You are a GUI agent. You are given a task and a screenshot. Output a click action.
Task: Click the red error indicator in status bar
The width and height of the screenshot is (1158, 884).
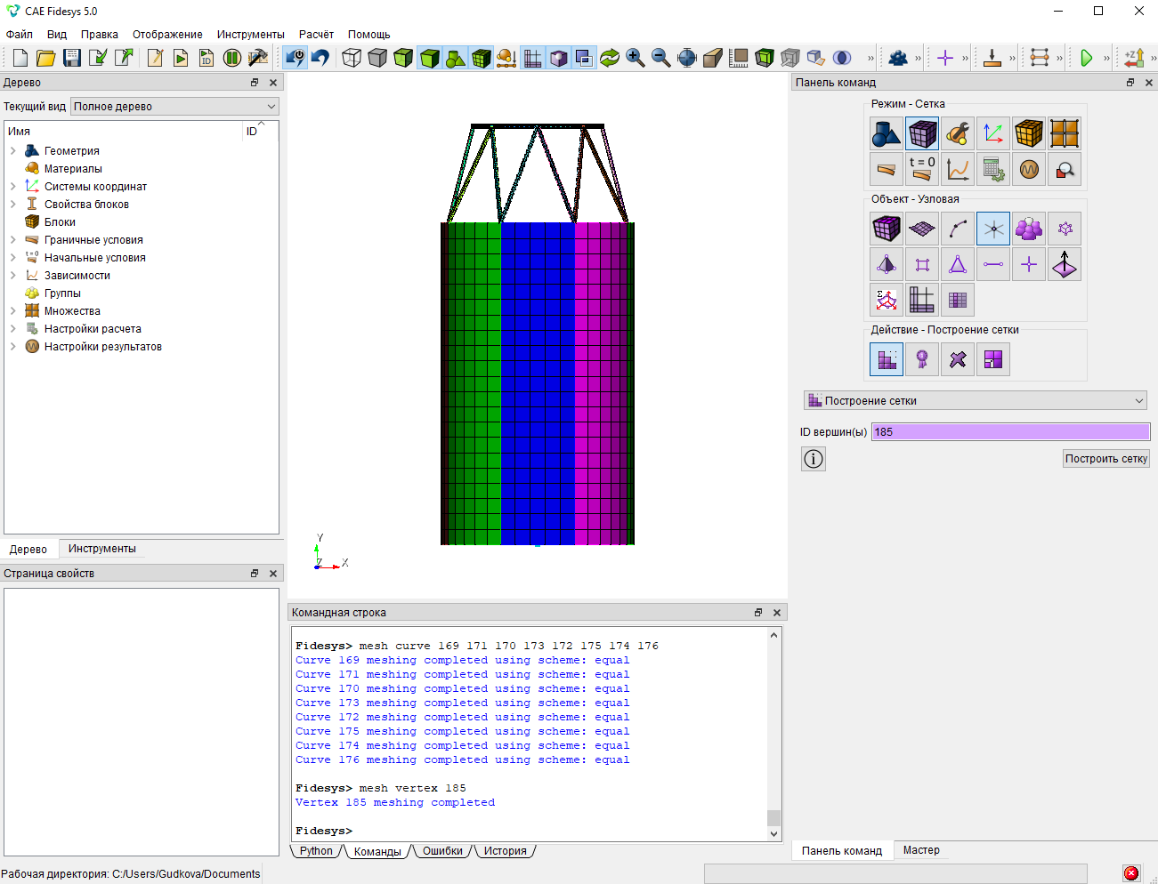1131,873
